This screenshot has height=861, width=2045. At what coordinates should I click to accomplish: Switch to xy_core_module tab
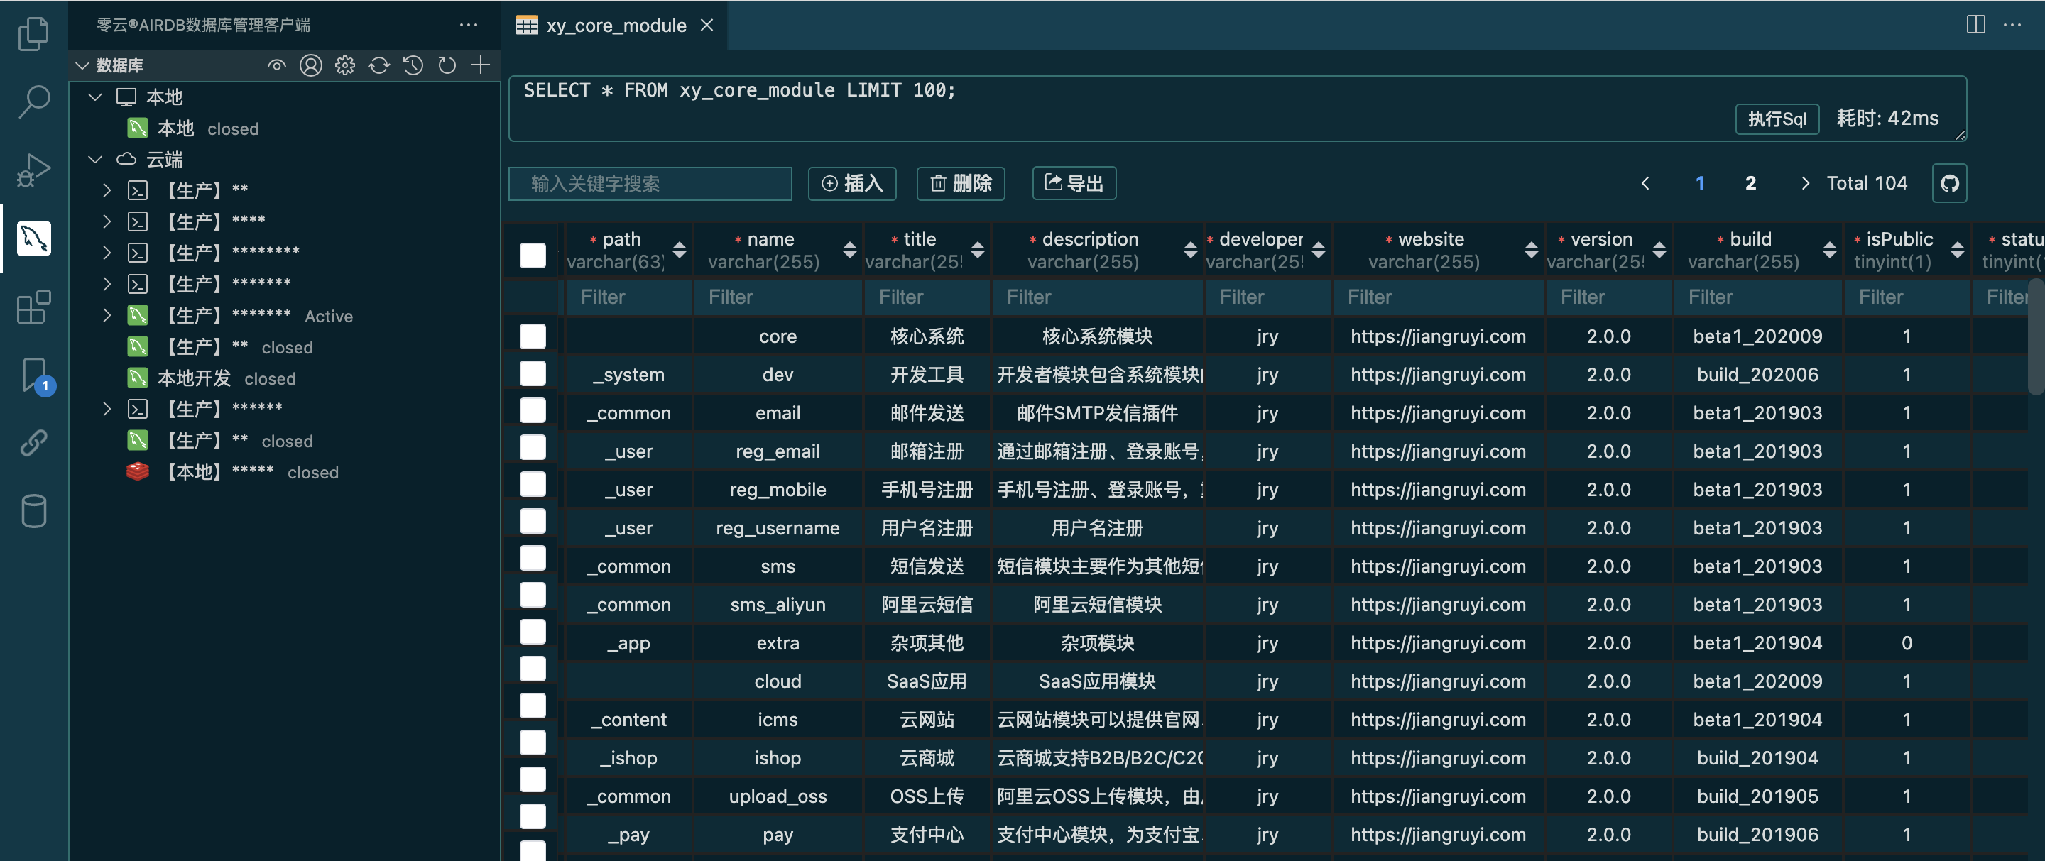tap(615, 26)
